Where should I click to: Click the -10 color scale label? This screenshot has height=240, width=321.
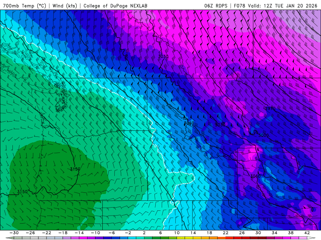tap(95, 233)
